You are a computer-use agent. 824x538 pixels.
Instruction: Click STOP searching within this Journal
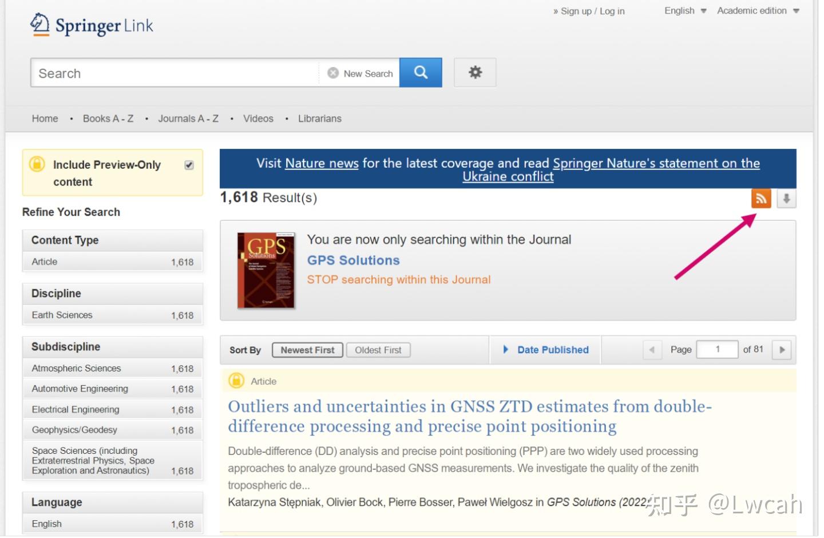click(399, 279)
